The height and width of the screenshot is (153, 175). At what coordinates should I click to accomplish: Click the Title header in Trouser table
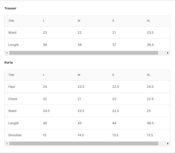[x=11, y=21]
